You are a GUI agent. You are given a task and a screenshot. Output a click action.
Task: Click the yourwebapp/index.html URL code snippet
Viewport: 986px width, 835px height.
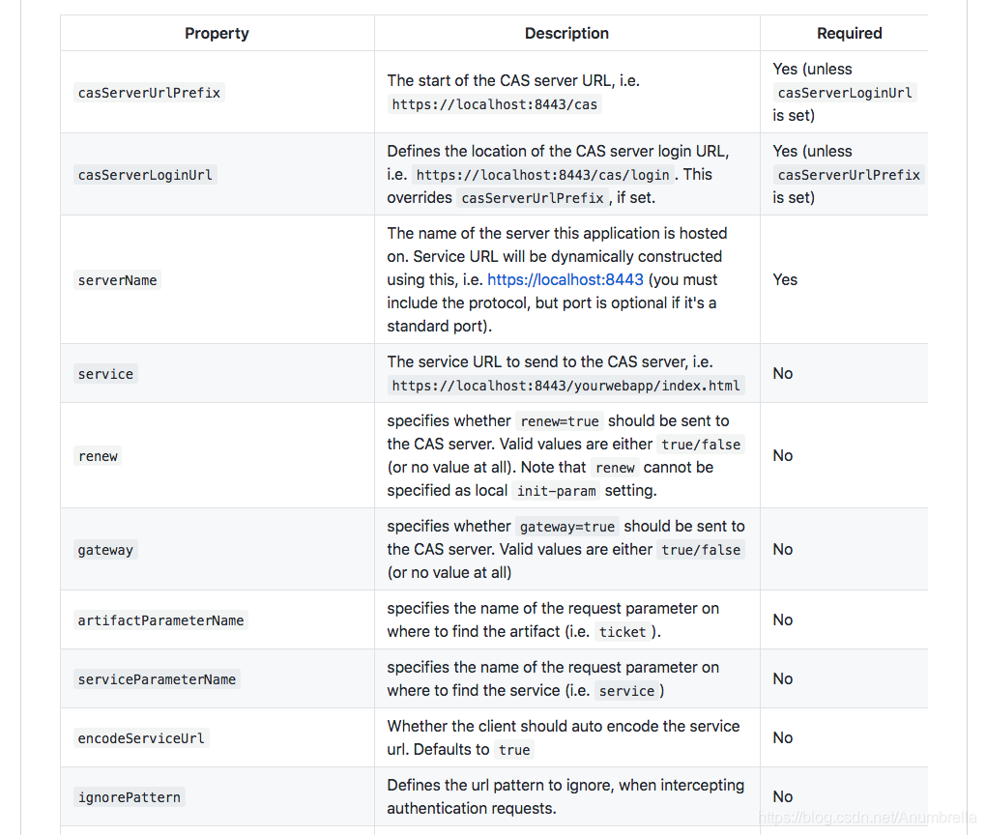566,386
